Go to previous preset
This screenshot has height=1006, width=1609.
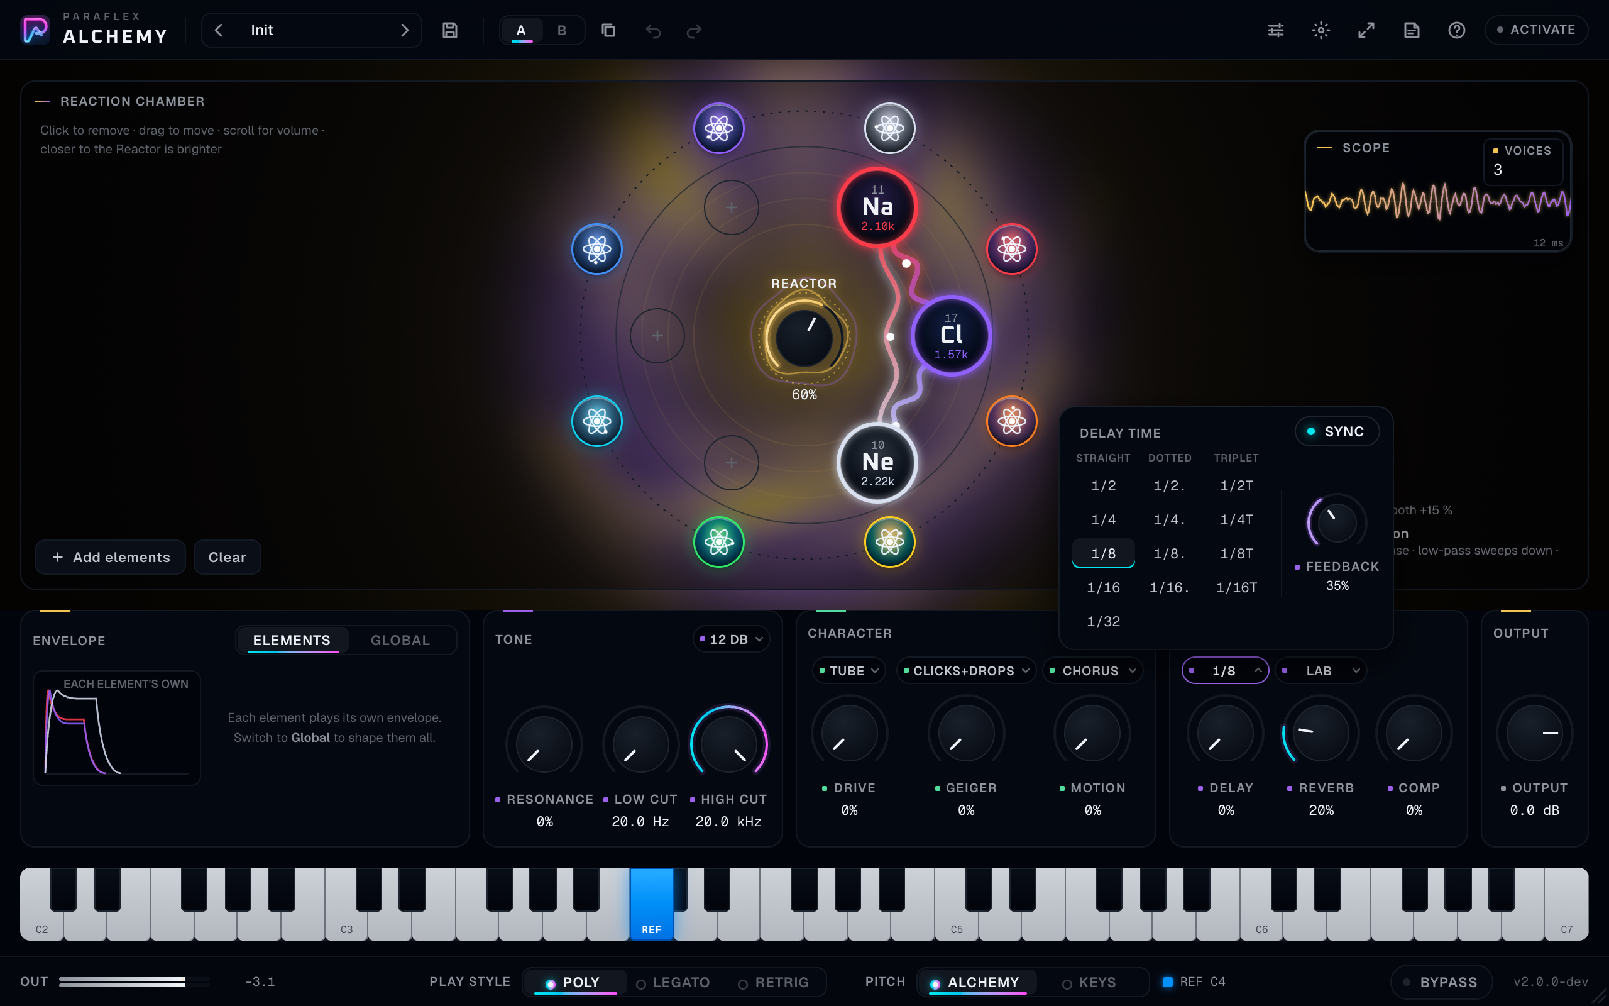[219, 30]
